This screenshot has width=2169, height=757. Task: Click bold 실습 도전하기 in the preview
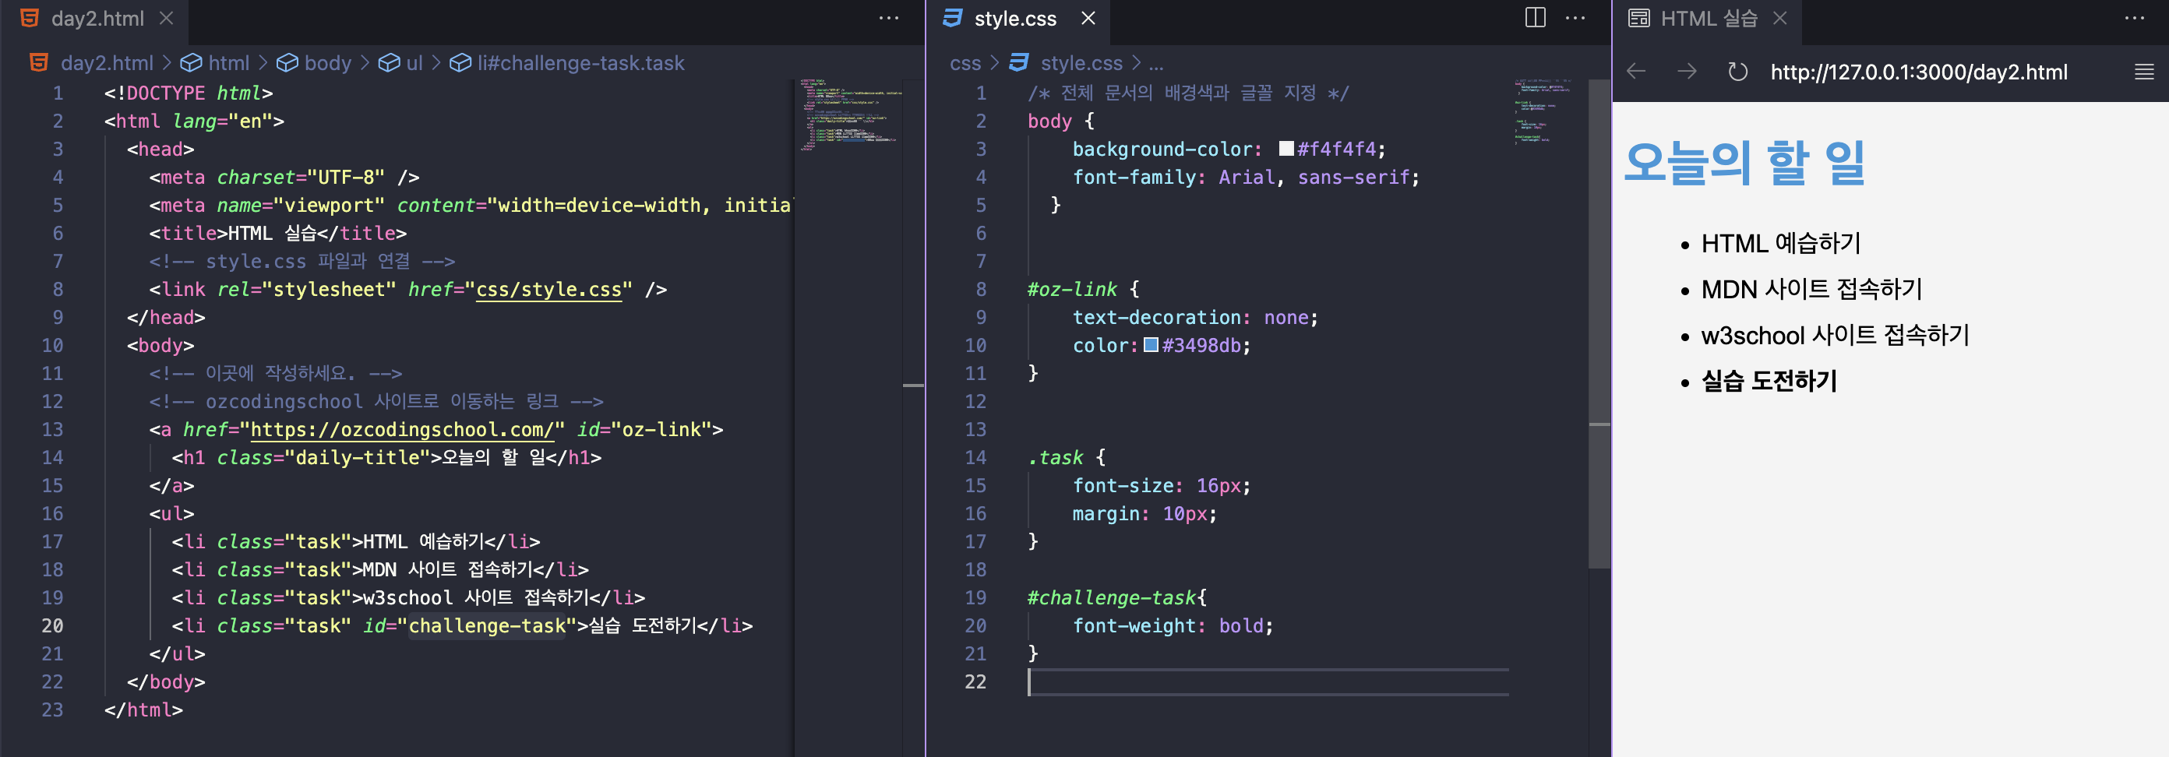(x=1769, y=381)
